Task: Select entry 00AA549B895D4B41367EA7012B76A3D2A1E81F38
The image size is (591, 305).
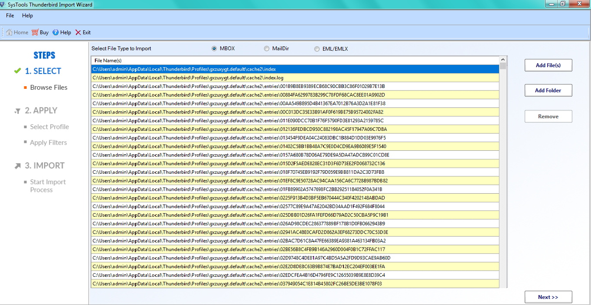Action: 295,103
